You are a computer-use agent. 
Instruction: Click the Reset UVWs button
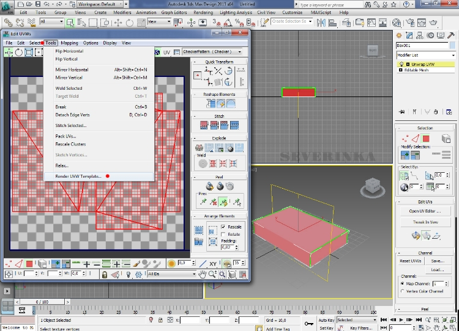[x=411, y=261]
